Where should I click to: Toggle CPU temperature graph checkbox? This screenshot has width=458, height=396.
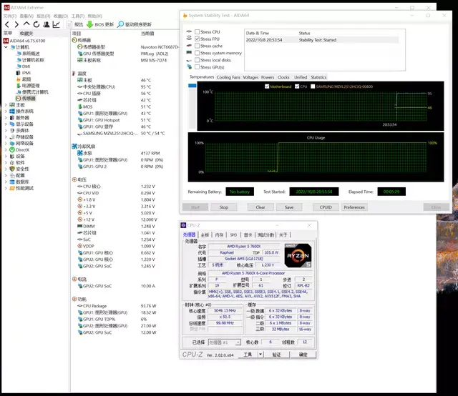tap(297, 86)
